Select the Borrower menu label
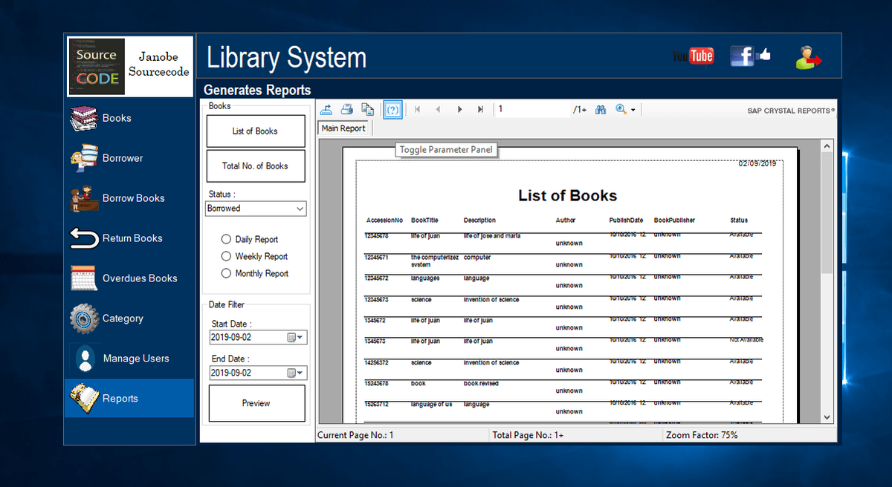Screen dimensions: 892x487 click(123, 158)
